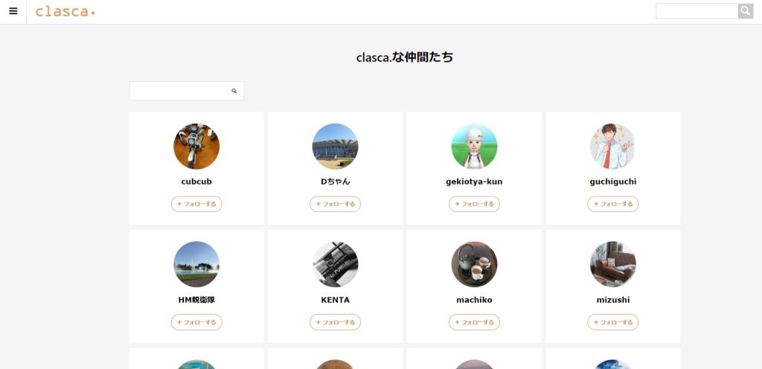Follow gekiotya-kun with フォローする button

point(474,204)
